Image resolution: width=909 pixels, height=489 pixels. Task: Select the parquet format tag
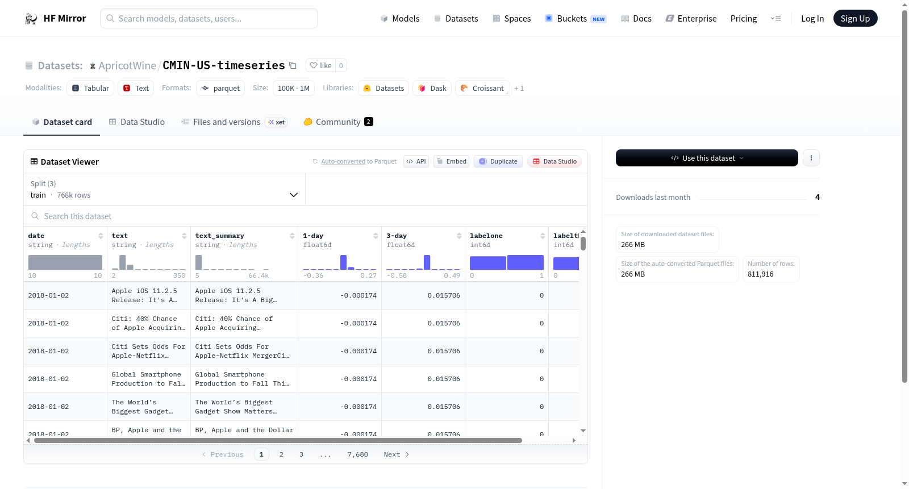point(220,88)
